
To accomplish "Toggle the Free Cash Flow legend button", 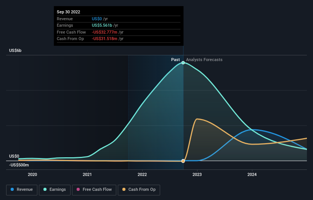I will point(94,190).
